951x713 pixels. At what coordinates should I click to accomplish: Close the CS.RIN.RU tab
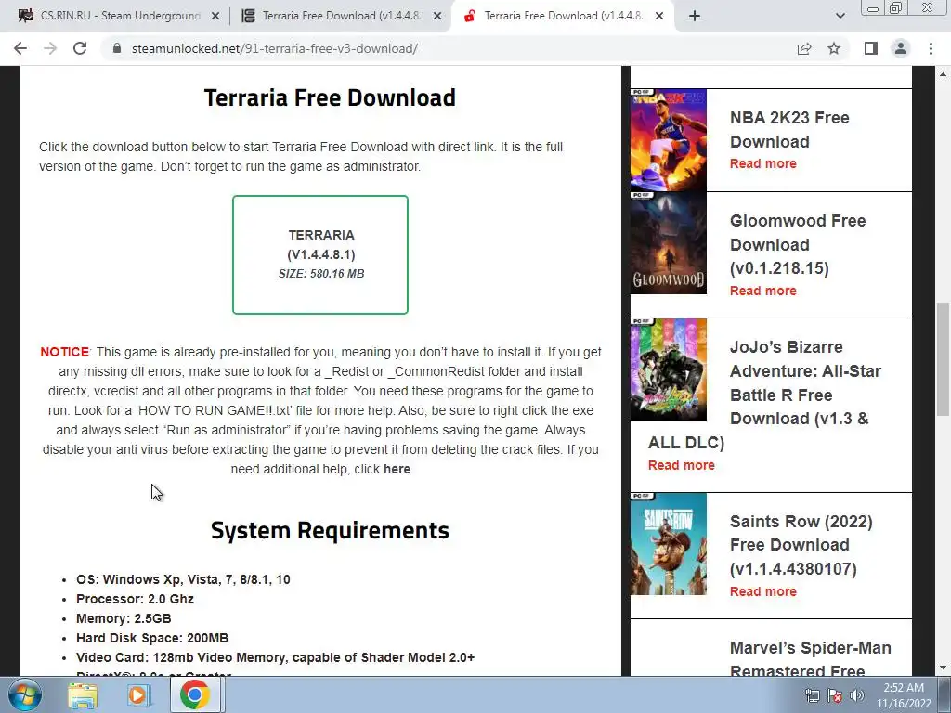[215, 16]
